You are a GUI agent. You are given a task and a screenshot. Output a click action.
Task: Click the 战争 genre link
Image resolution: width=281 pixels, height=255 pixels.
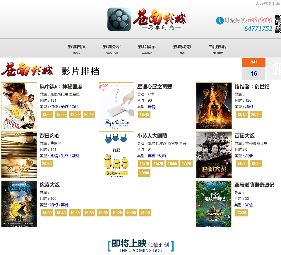tap(249, 156)
